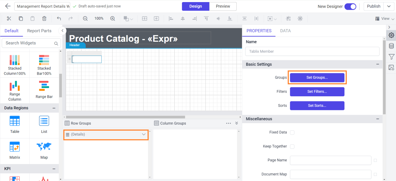Select the Align Left icon
The height and width of the screenshot is (181, 396).
tap(171, 18)
